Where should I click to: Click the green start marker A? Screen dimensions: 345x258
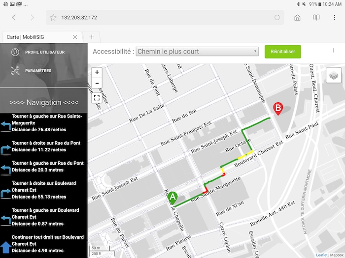tap(172, 199)
